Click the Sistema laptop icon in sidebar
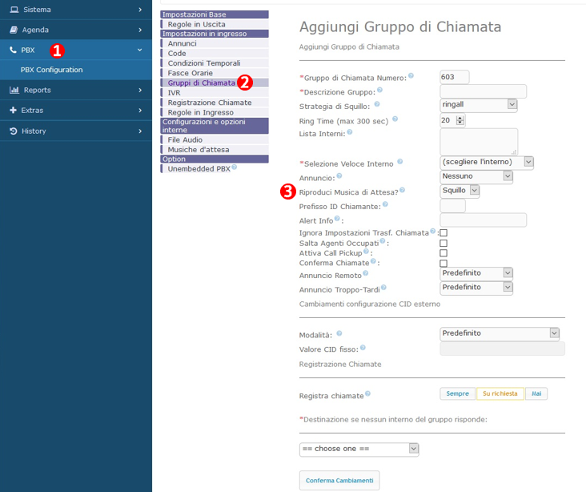Screen dimensions: 586x492 [x=14, y=10]
